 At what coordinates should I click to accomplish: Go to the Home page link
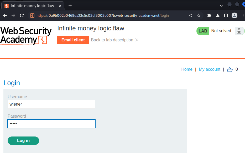click(x=187, y=69)
